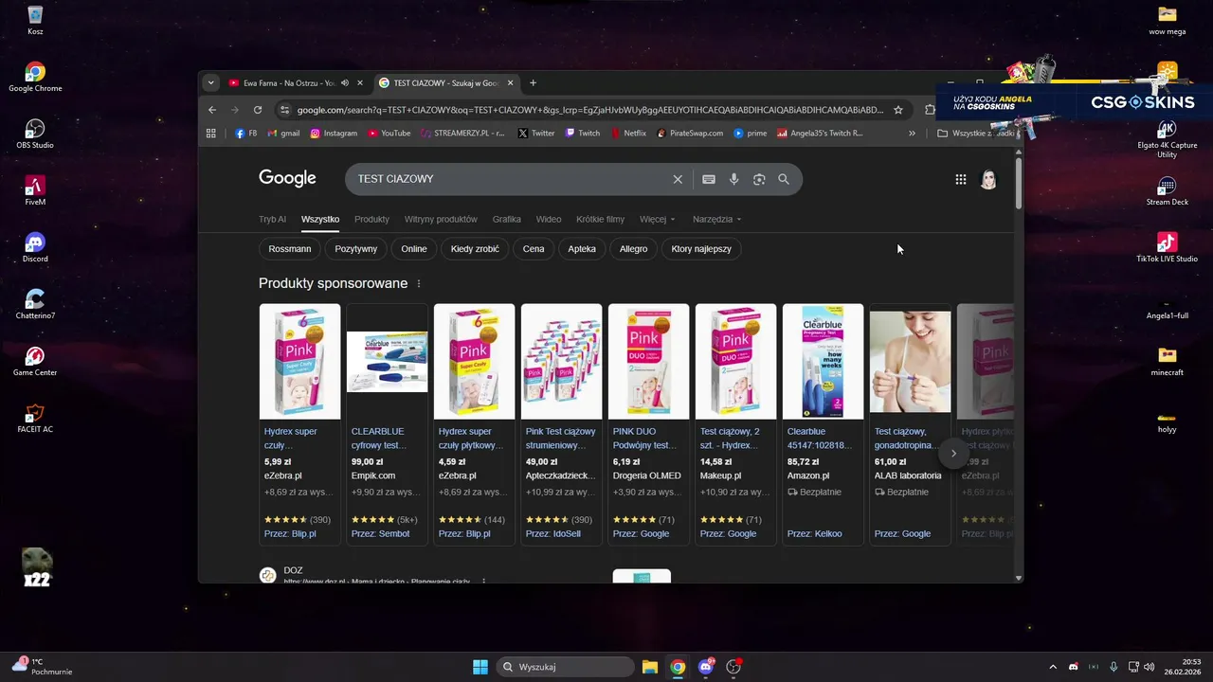Select the Tryb AI tab
This screenshot has height=682, width=1213.
click(x=272, y=219)
